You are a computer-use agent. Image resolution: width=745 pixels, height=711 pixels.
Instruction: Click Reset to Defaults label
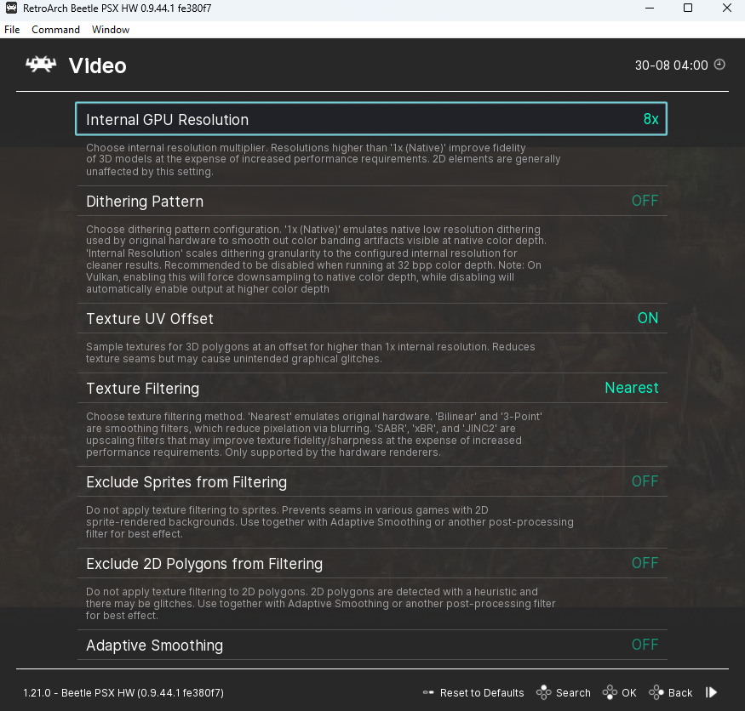pos(482,693)
